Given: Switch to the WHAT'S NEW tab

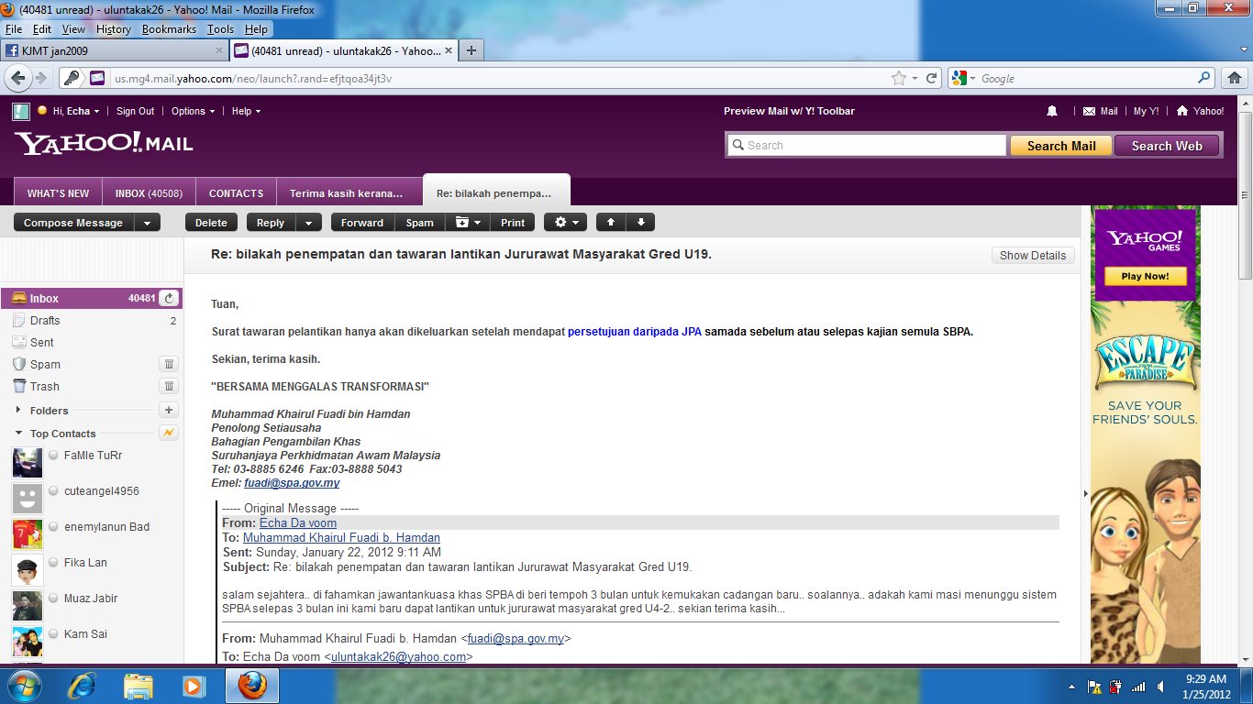Looking at the screenshot, I should pyautogui.click(x=58, y=193).
